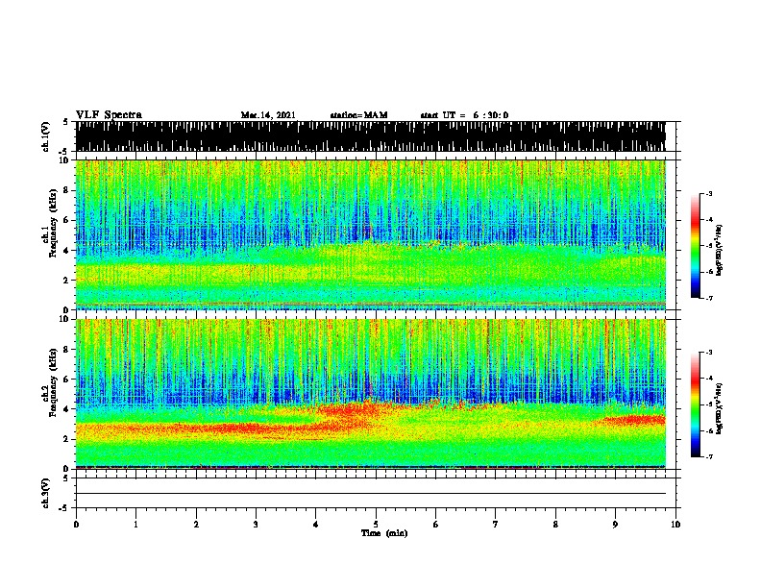Click the red emission burst near minute 4.5 in ch.2
The image size is (761, 588).
click(349, 412)
